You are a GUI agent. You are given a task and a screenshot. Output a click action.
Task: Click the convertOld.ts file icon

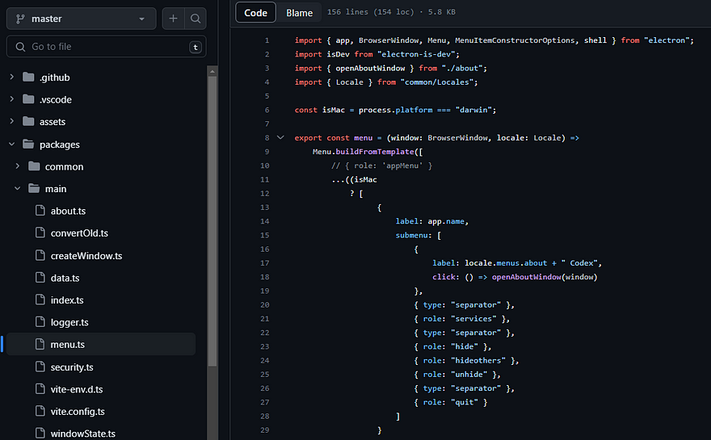pyautogui.click(x=40, y=233)
